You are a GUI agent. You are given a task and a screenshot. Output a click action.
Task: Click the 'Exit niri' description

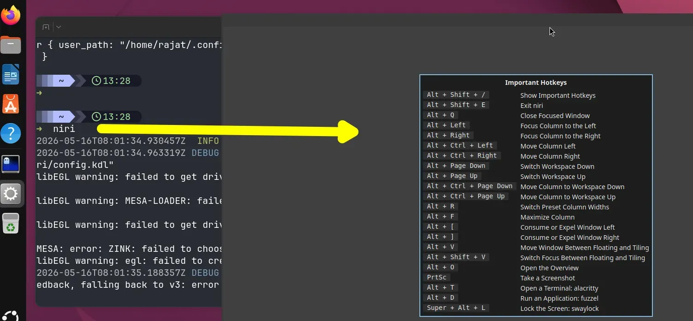coord(532,106)
